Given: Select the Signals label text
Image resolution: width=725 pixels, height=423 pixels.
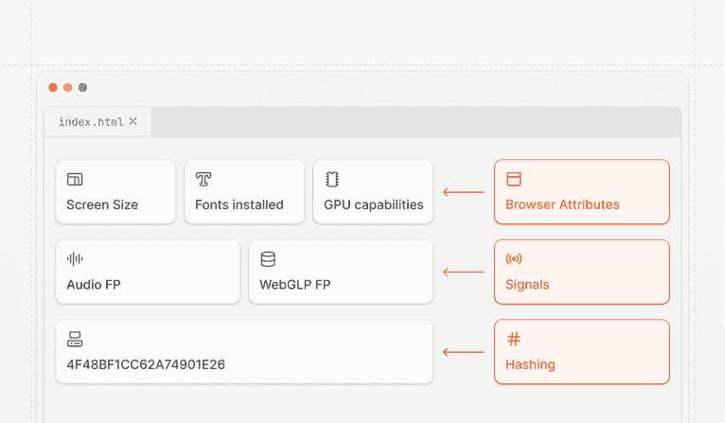Looking at the screenshot, I should coord(527,285).
